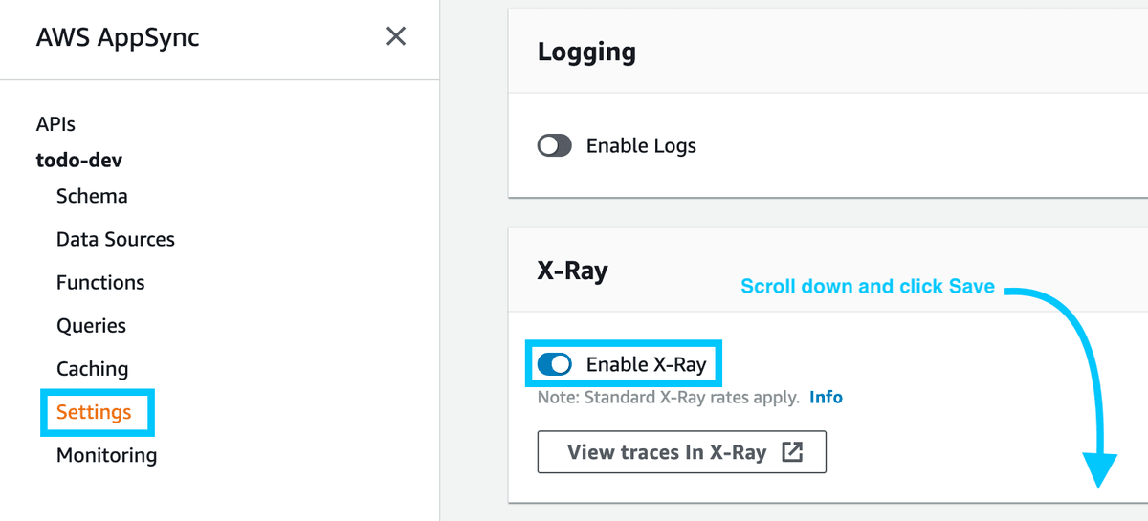
Task: Go to the Monitoring page
Action: (x=106, y=455)
